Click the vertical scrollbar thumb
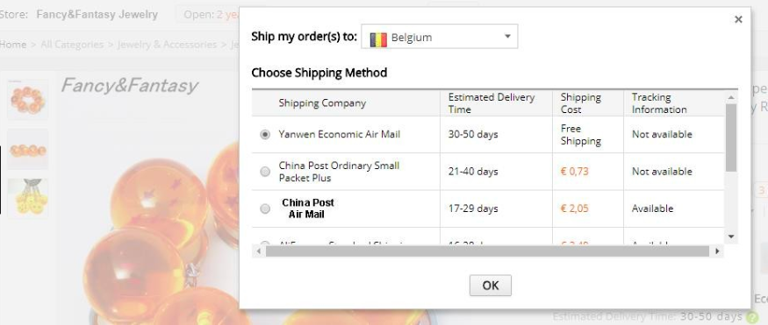The image size is (768, 325). (731, 138)
